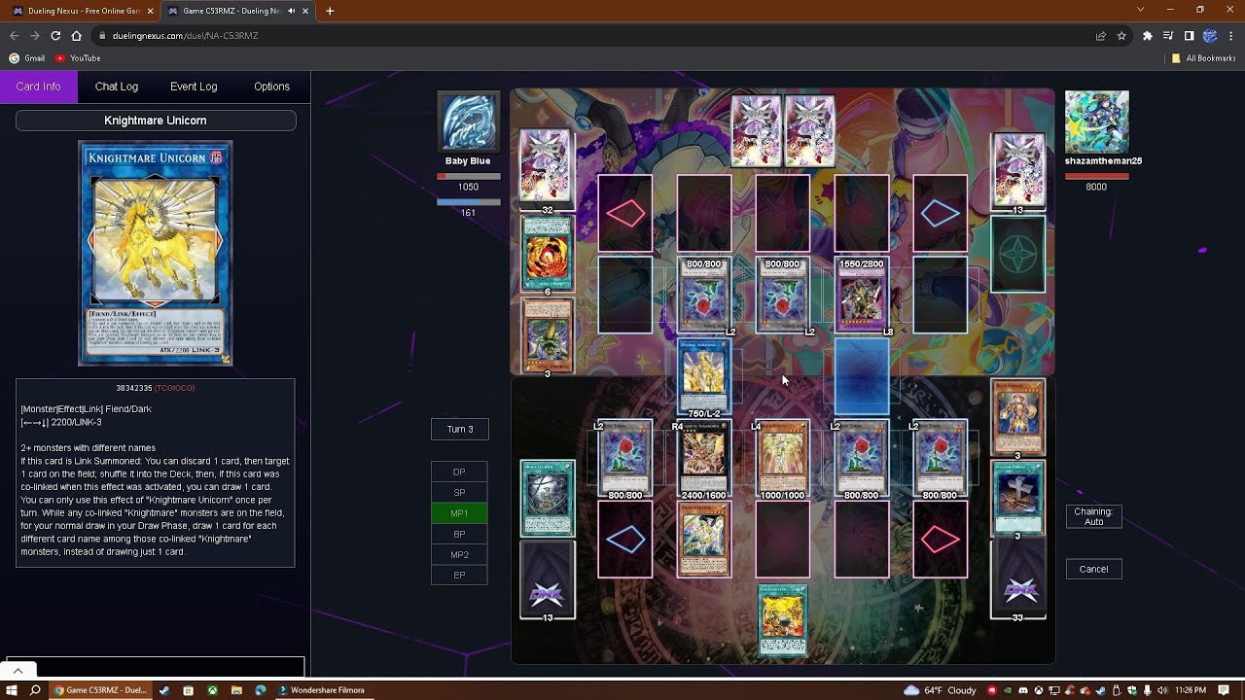
Task: Click Baby Blue's avatar picture
Action: pos(468,122)
